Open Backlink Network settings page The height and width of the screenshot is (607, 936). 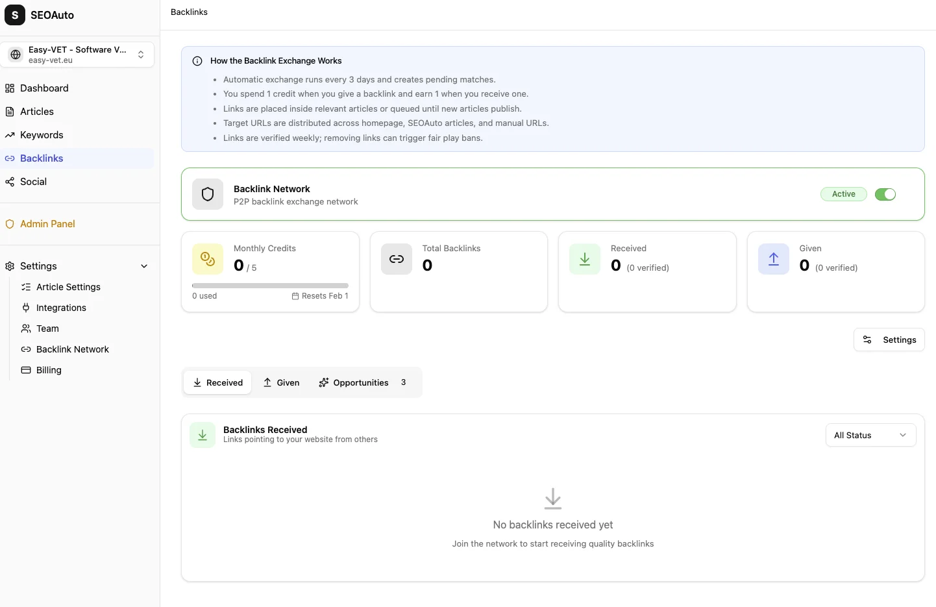72,349
